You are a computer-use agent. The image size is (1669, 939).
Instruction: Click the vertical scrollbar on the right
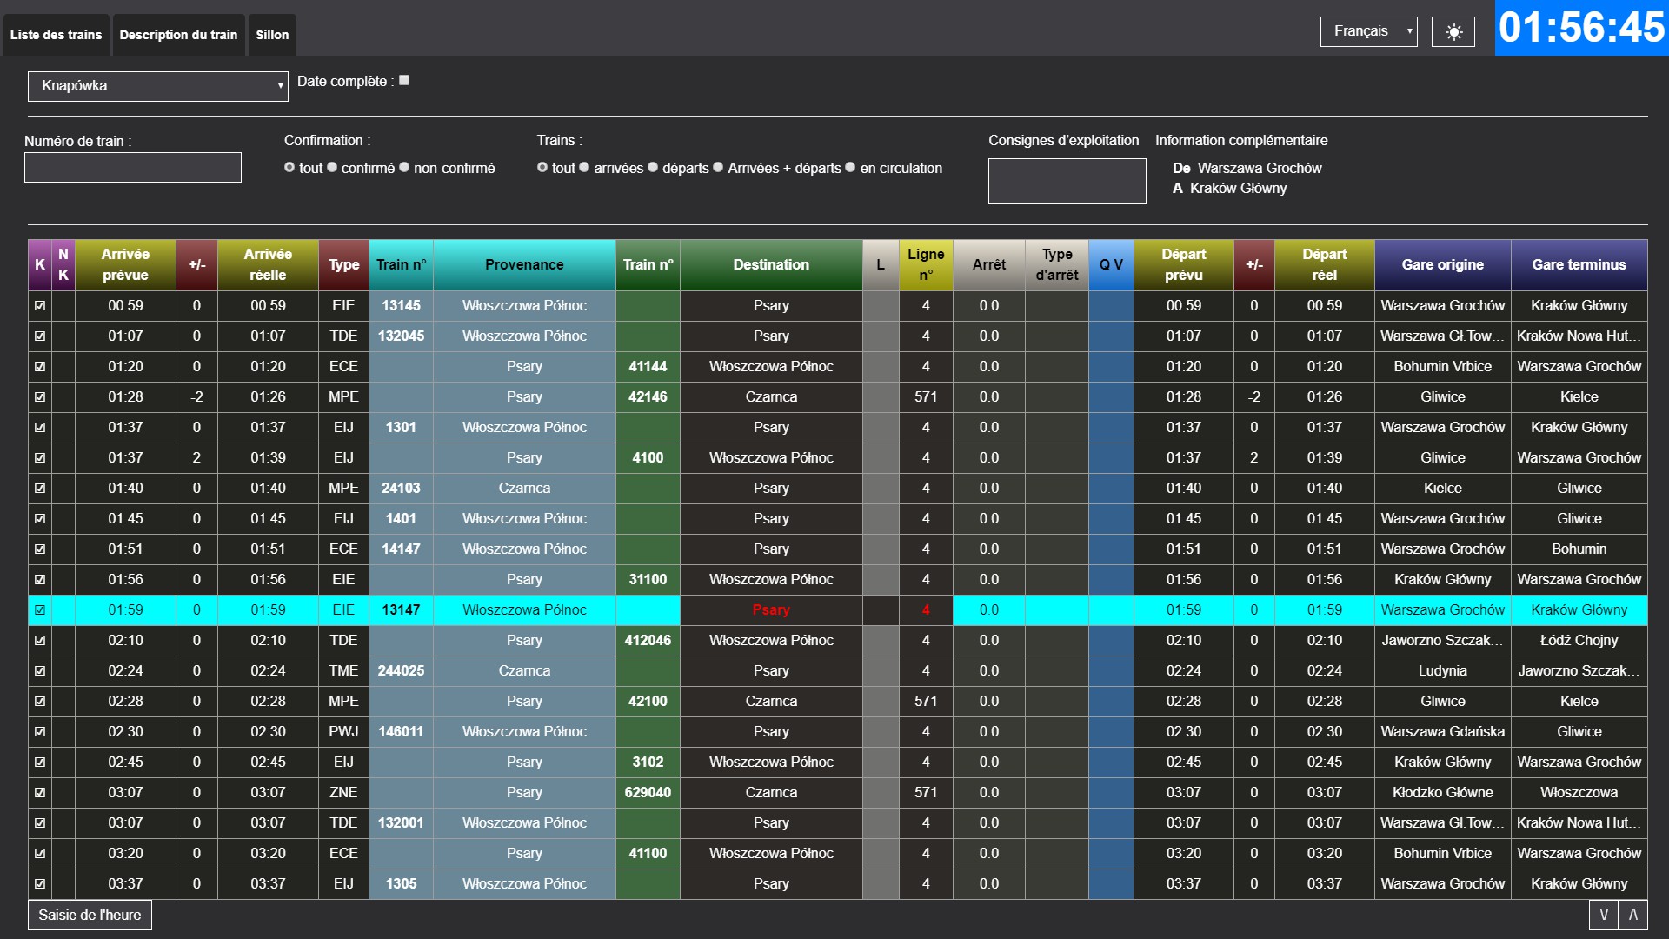[1659, 573]
